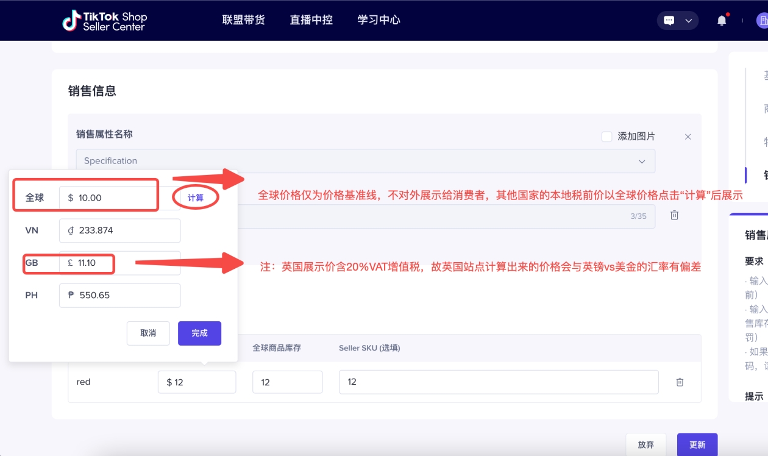Click the TikTok logo icon in the navigation bar
Screen dimensions: 768x456
click(x=72, y=20)
